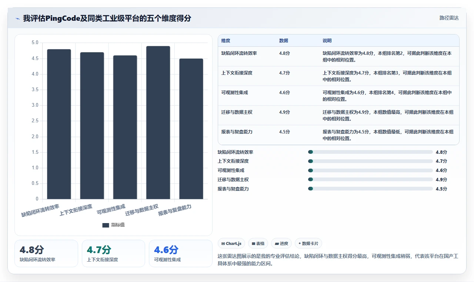474x282 pixels.
Task: Select the Chart.js tag chip
Action: (x=231, y=243)
